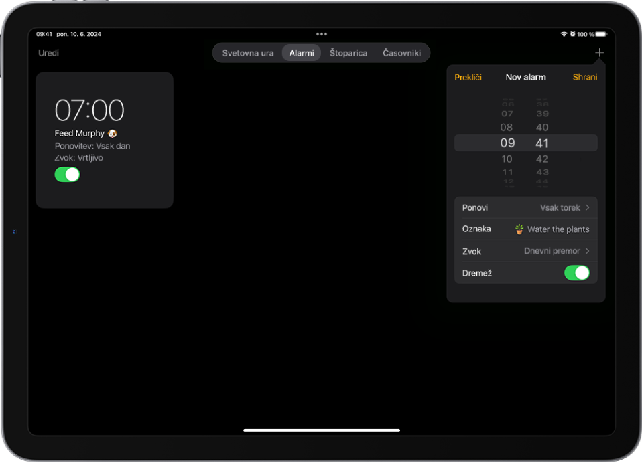Tap the 100 % battery percentage
The image size is (642, 463).
(586, 34)
